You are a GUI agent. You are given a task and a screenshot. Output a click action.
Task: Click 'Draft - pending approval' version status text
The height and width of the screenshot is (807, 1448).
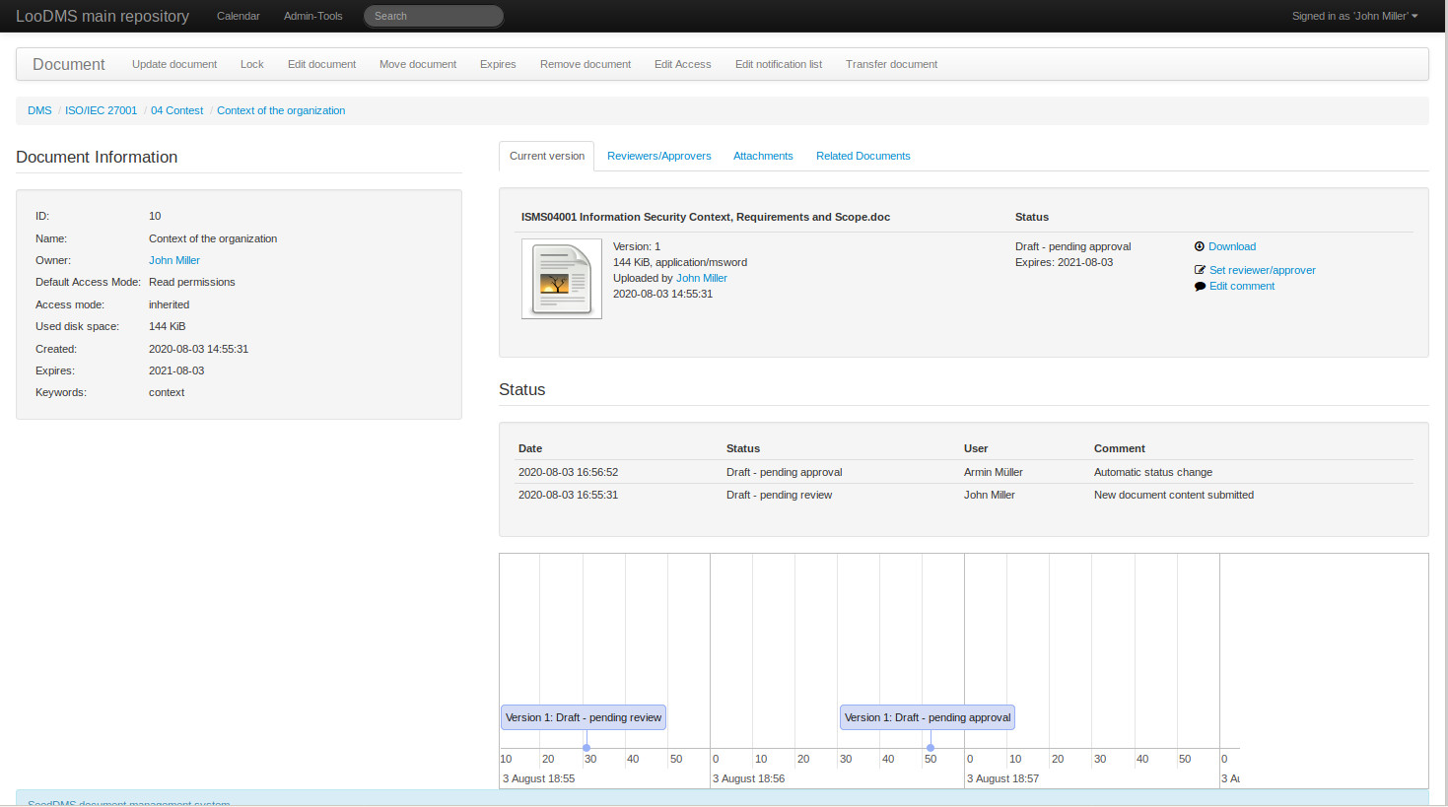(x=1073, y=246)
